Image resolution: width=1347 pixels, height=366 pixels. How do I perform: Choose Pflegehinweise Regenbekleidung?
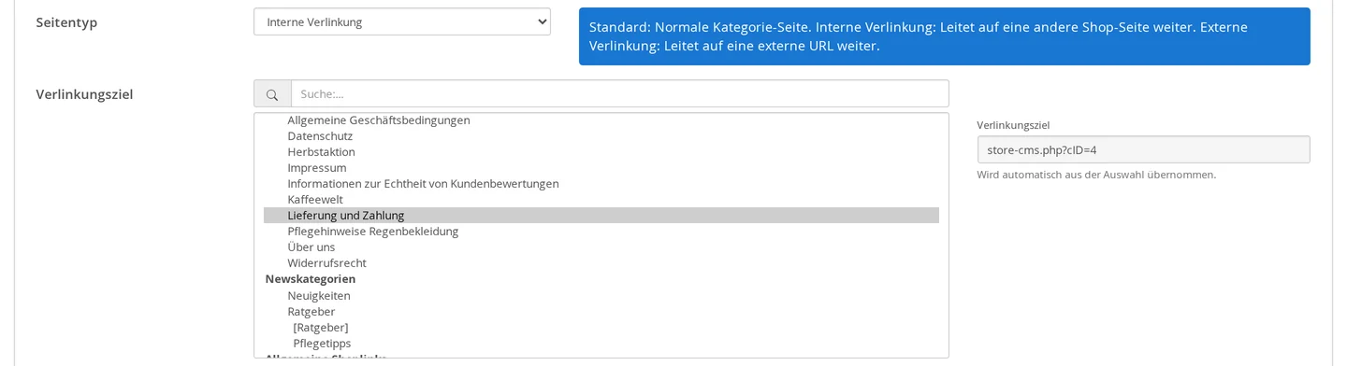click(601, 232)
